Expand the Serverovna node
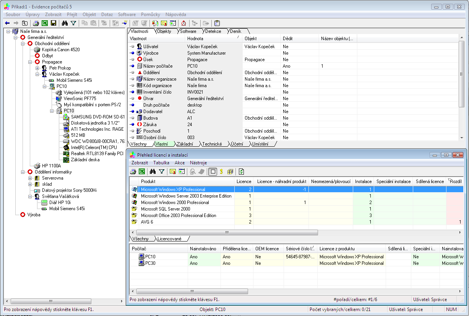Image resolution: width=469 pixels, height=316 pixels. 30,178
